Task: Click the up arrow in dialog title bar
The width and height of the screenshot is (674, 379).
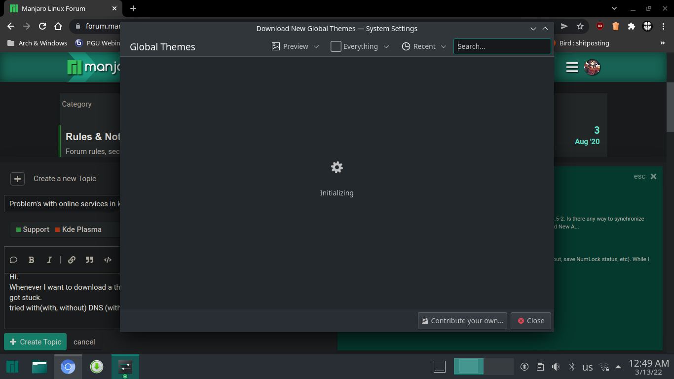Action: (x=545, y=29)
